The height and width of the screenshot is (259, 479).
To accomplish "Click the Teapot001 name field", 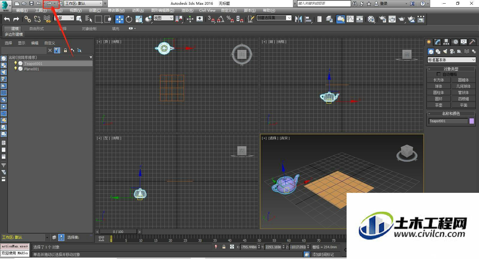I will point(448,121).
